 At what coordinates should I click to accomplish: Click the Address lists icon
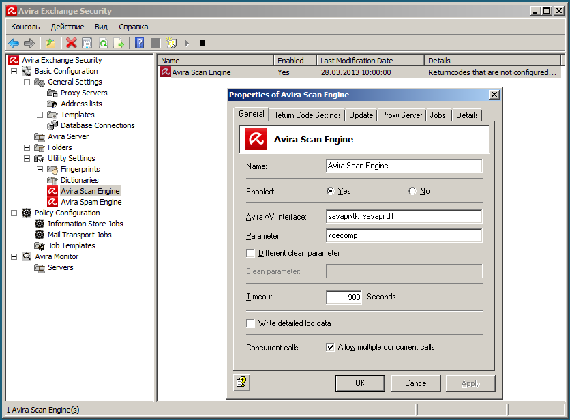click(52, 104)
